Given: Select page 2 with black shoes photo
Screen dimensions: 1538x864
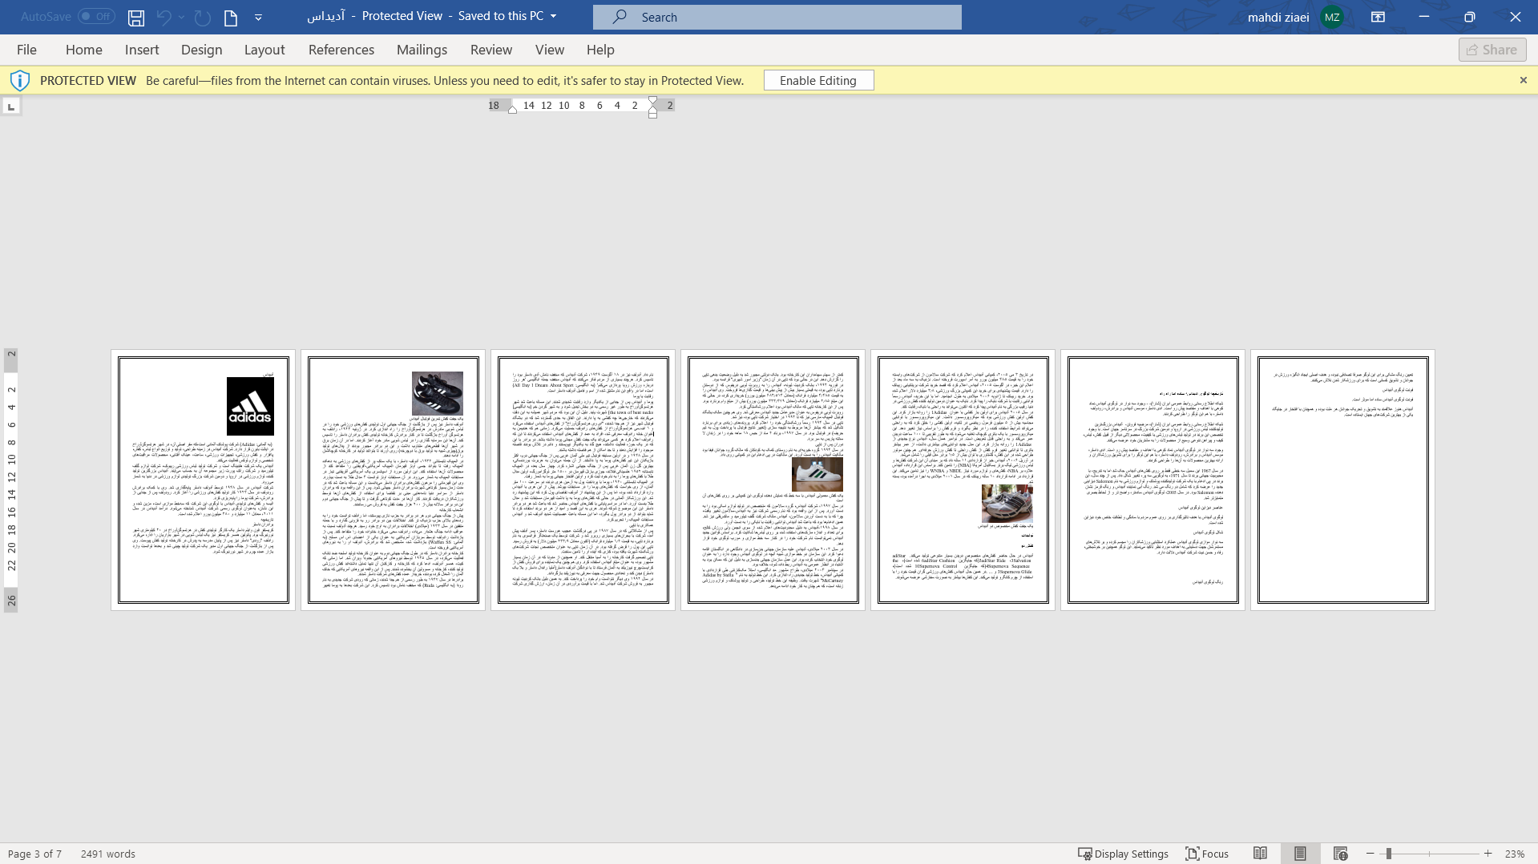Looking at the screenshot, I should point(393,480).
